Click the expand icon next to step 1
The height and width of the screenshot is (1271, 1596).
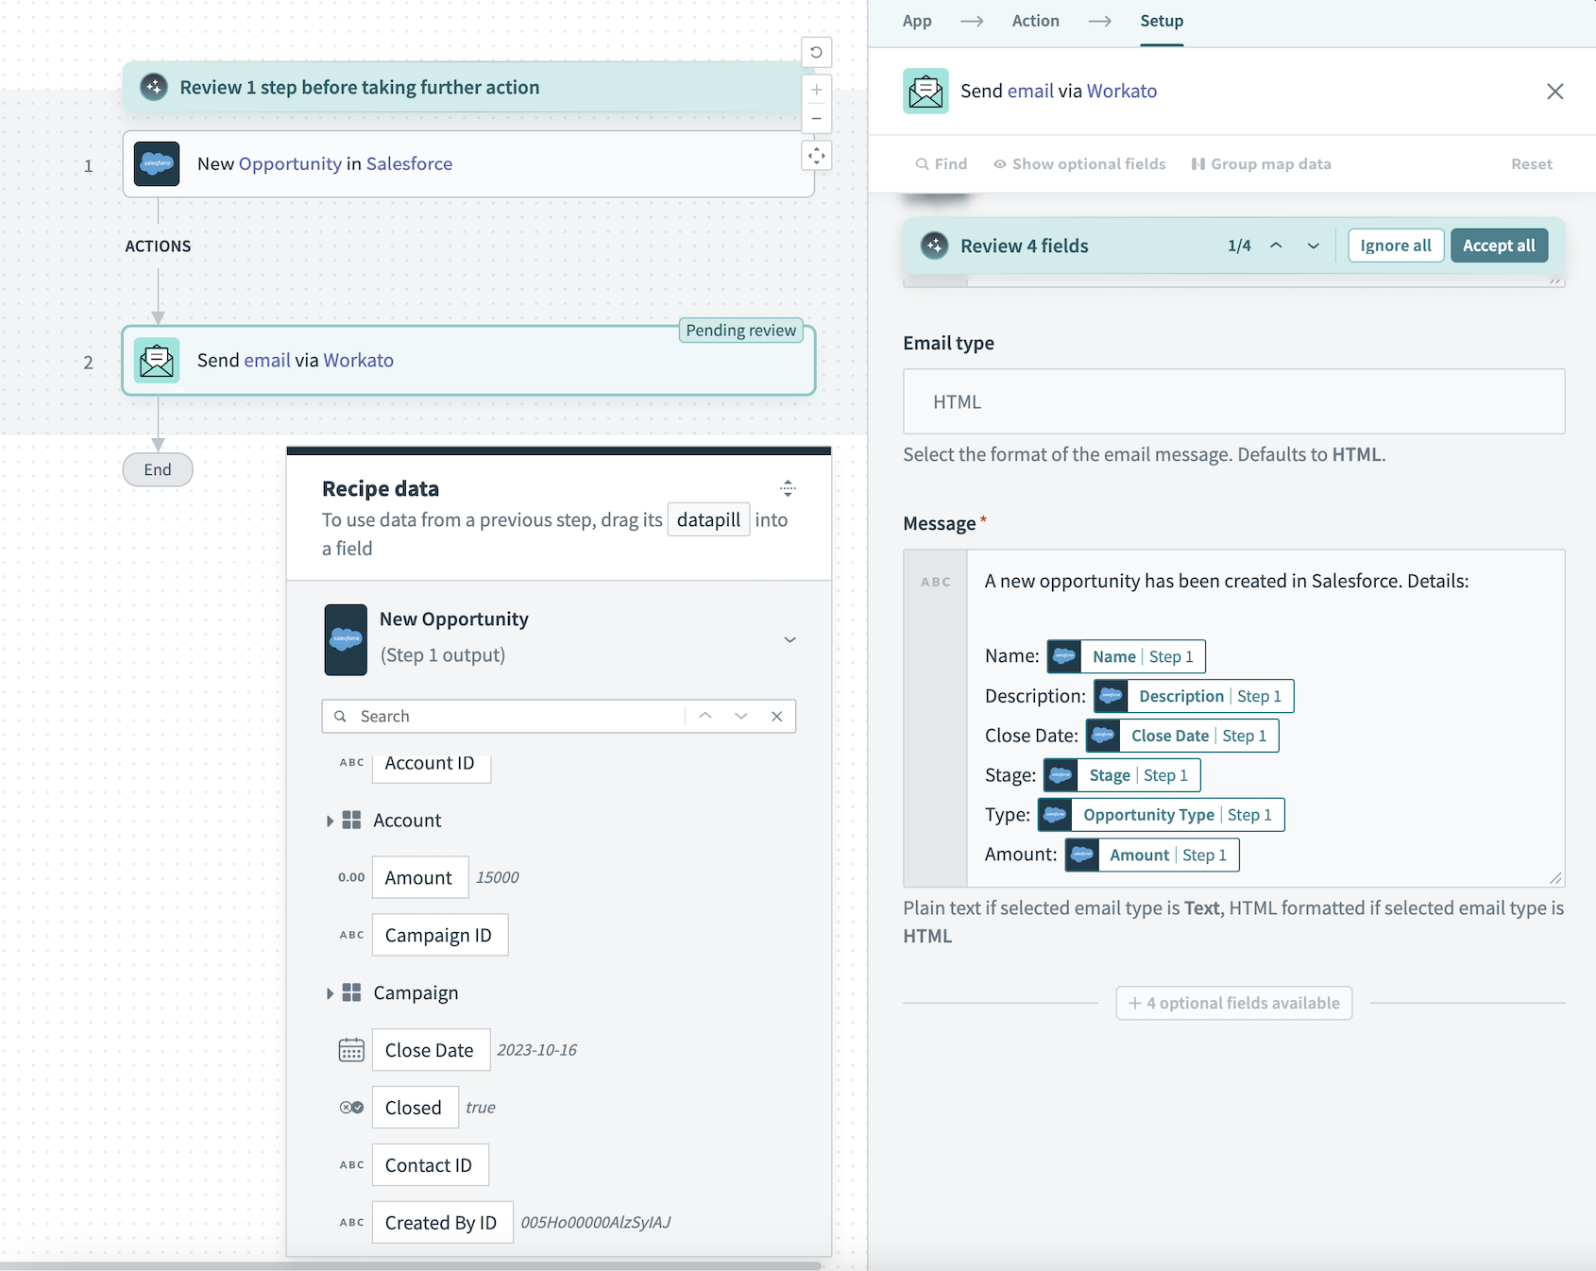tap(815, 154)
